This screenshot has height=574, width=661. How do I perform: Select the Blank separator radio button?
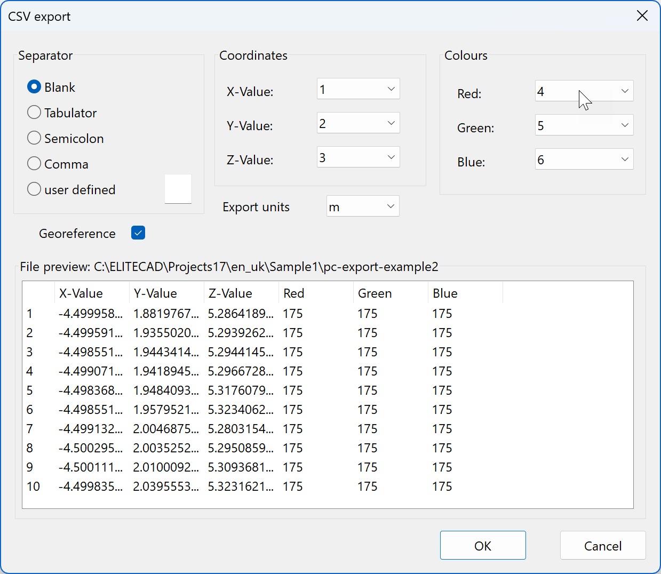[x=34, y=87]
